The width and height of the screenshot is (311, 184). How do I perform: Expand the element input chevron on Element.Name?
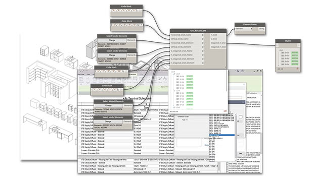coord(251,29)
